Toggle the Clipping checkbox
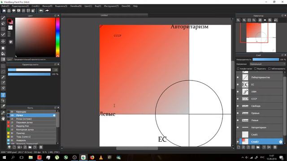Image resolution: width=287 pixels, height=161 pixels. [255, 68]
